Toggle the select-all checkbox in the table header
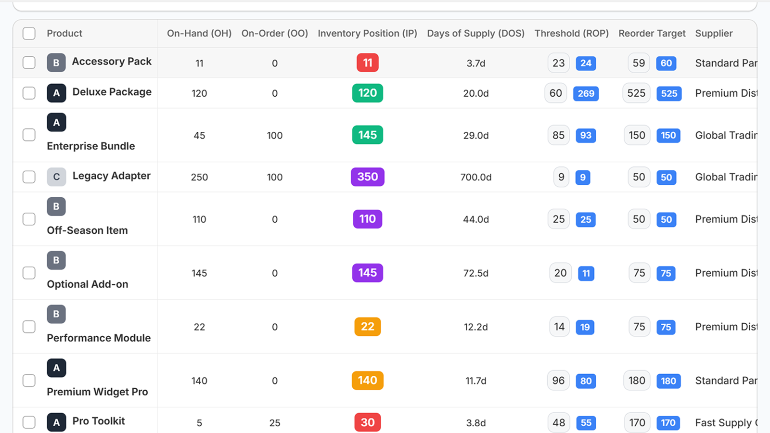Viewport: 770px width, 433px height. coord(29,33)
